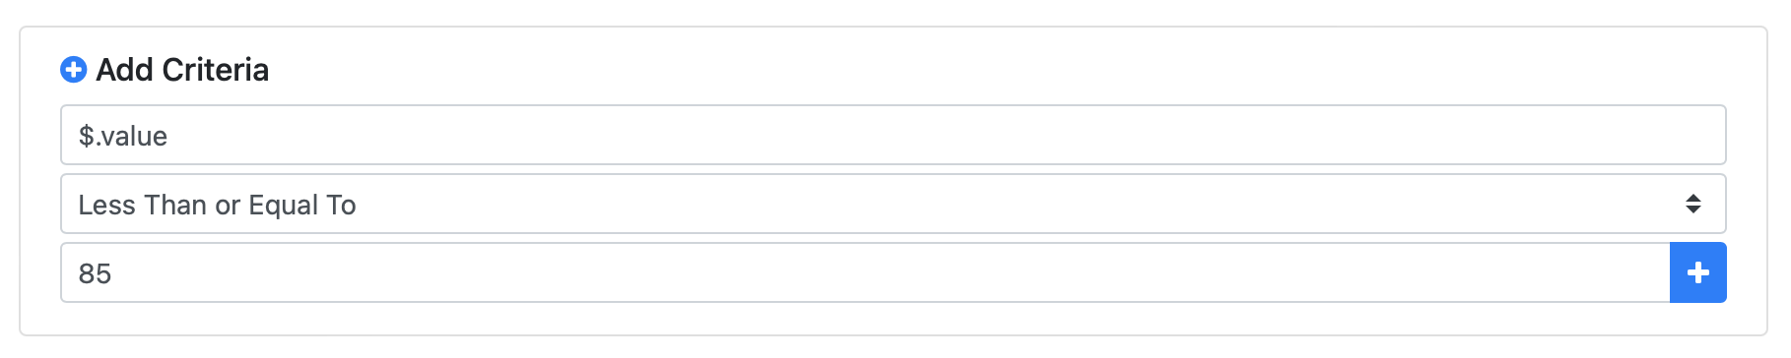Click the empty area inside the JSON path field
Image resolution: width=1791 pixels, height=358 pixels.
tap(946, 135)
